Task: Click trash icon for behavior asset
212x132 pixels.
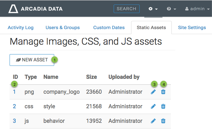Action: tap(163, 121)
